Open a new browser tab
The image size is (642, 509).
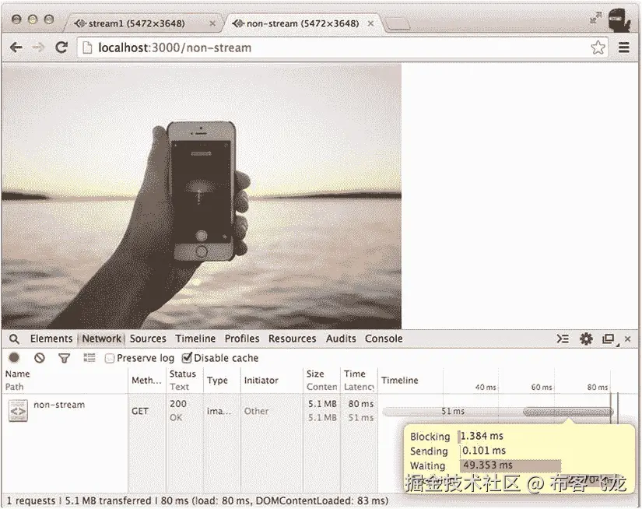[397, 24]
